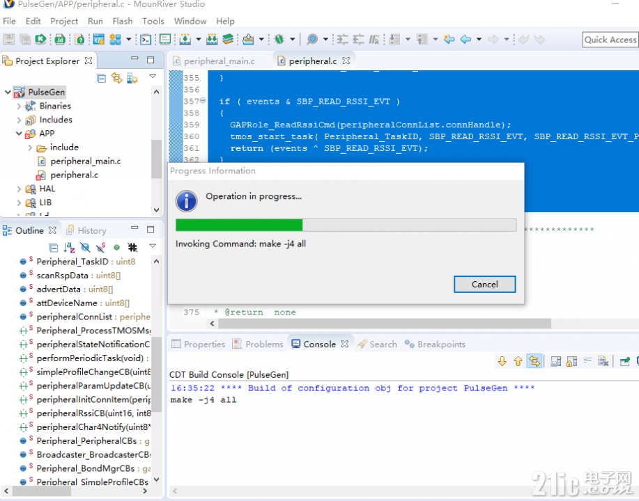This screenshot has height=501, width=639.
Task: Click the Quick Access field
Action: point(611,40)
